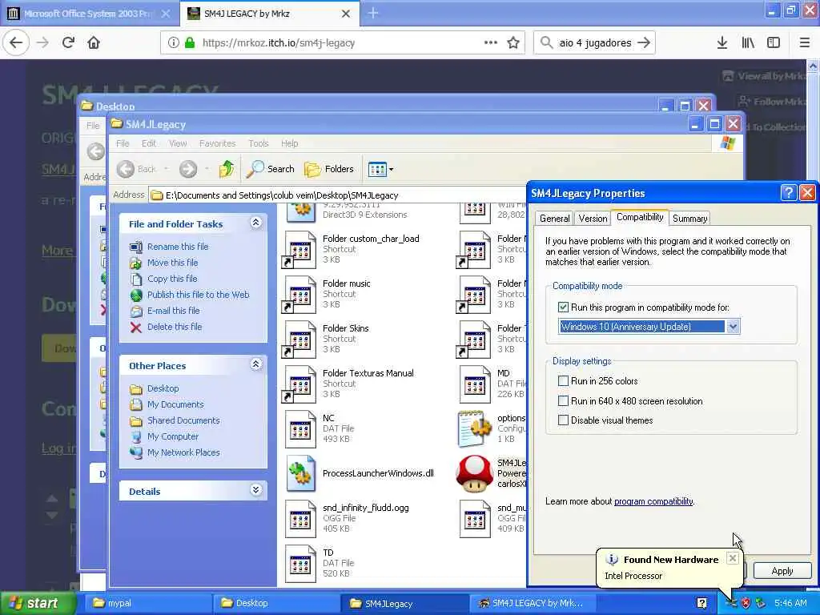
Task: Click browser search box with aio 4 jugadores
Action: [595, 43]
